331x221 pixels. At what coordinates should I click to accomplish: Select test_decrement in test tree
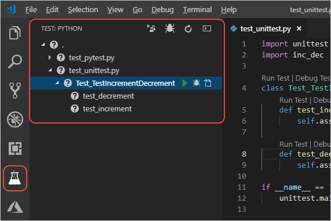108,96
